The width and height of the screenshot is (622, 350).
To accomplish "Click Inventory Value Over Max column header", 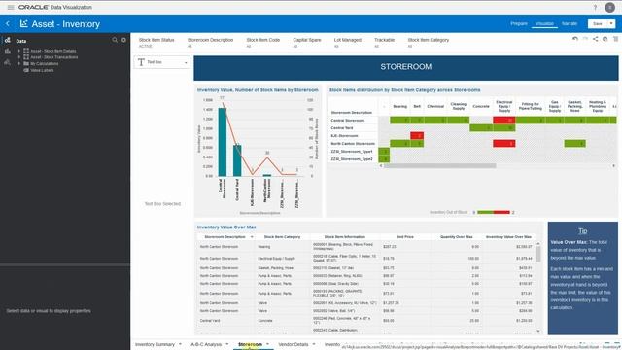I will 508,237.
